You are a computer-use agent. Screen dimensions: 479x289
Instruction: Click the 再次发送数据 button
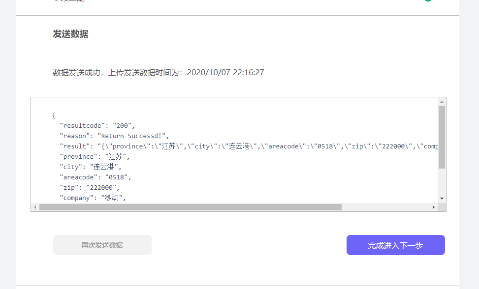102,245
